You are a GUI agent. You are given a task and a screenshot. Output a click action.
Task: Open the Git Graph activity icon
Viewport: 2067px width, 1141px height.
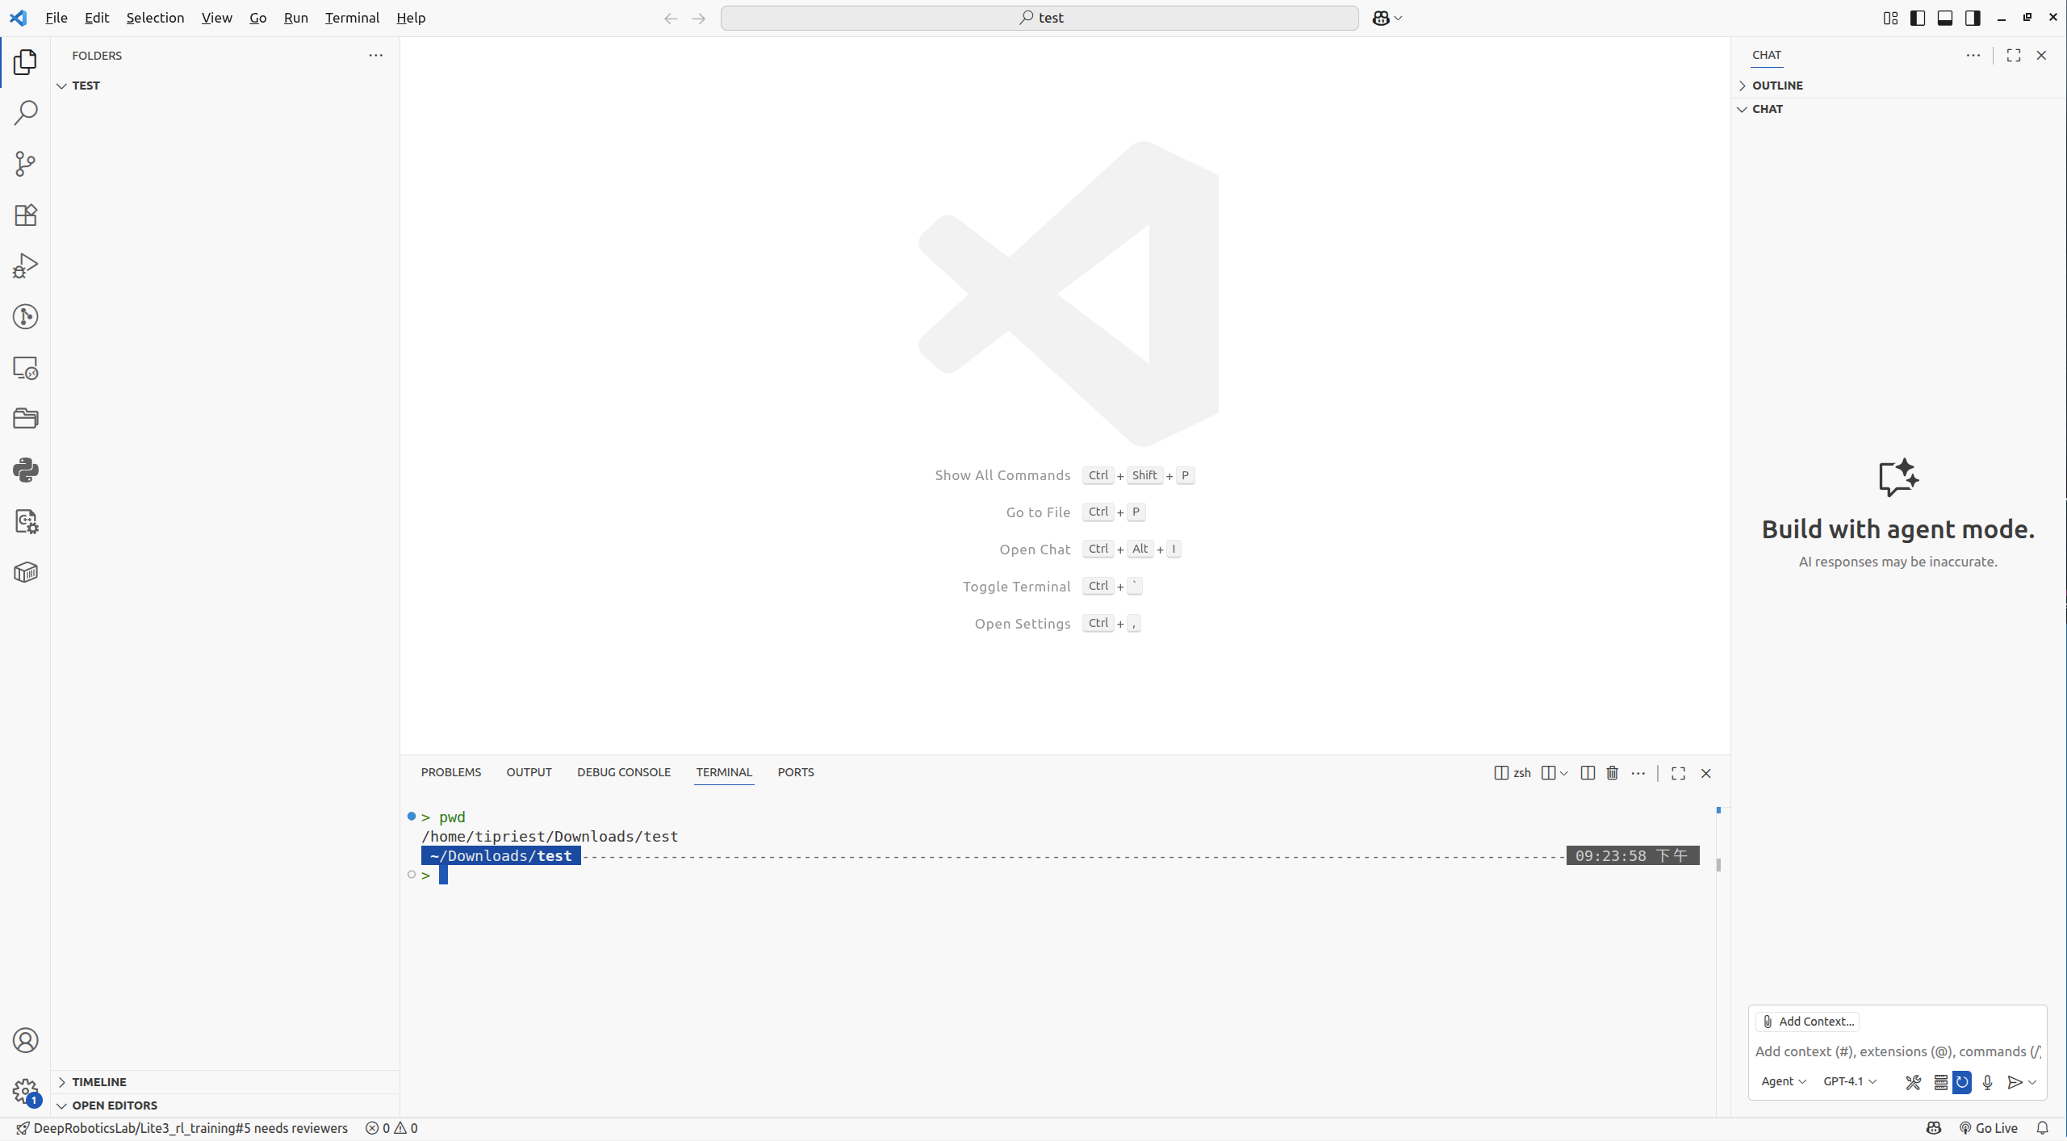[x=25, y=316]
